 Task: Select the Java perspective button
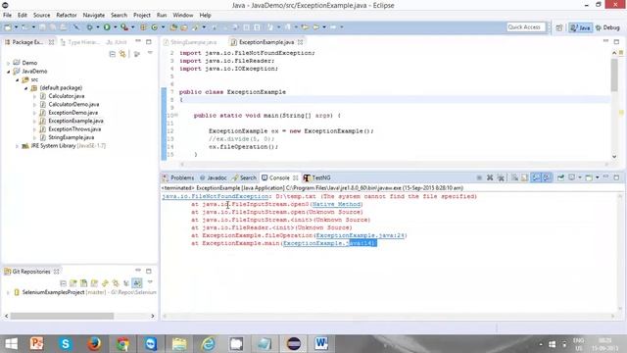point(581,27)
